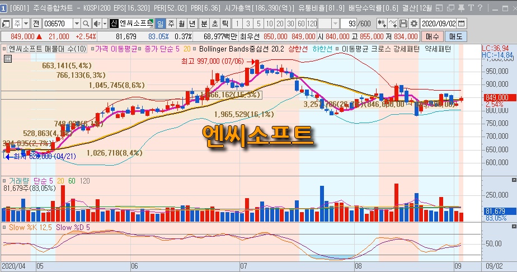Toggle the 거래량 legend square
Image resolution: width=517 pixels, height=272 pixels.
[4, 181]
